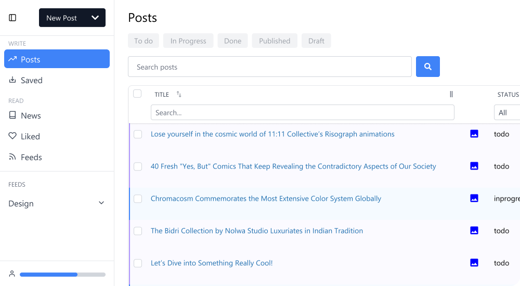Filter posts by In Progress
This screenshot has height=286, width=520.
click(188, 41)
